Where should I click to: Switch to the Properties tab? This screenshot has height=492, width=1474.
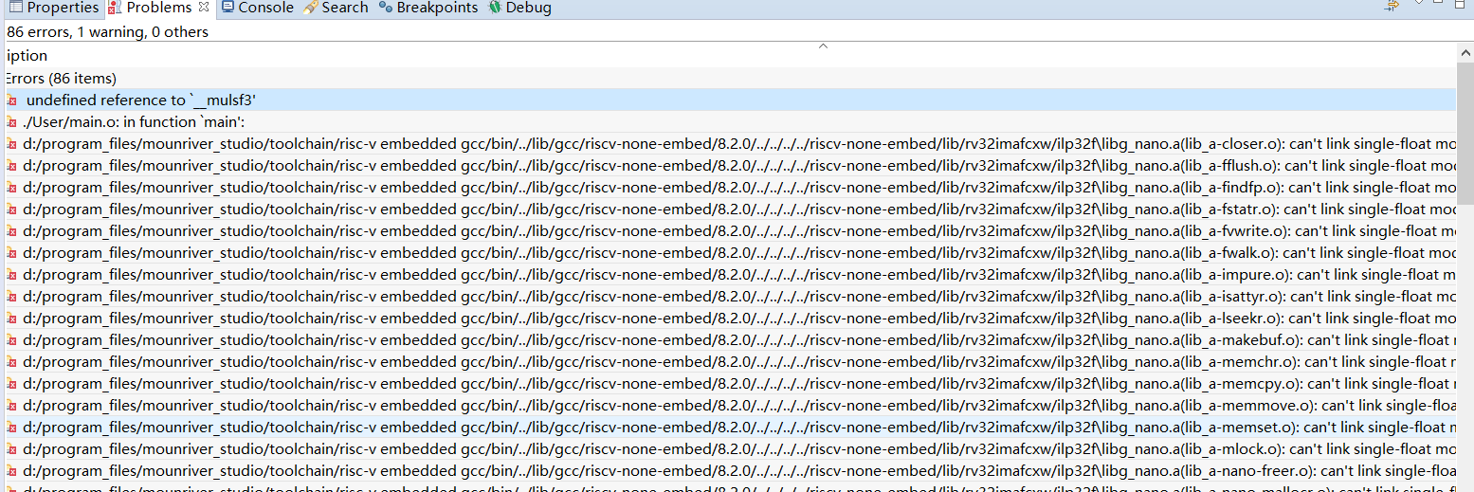[x=62, y=8]
